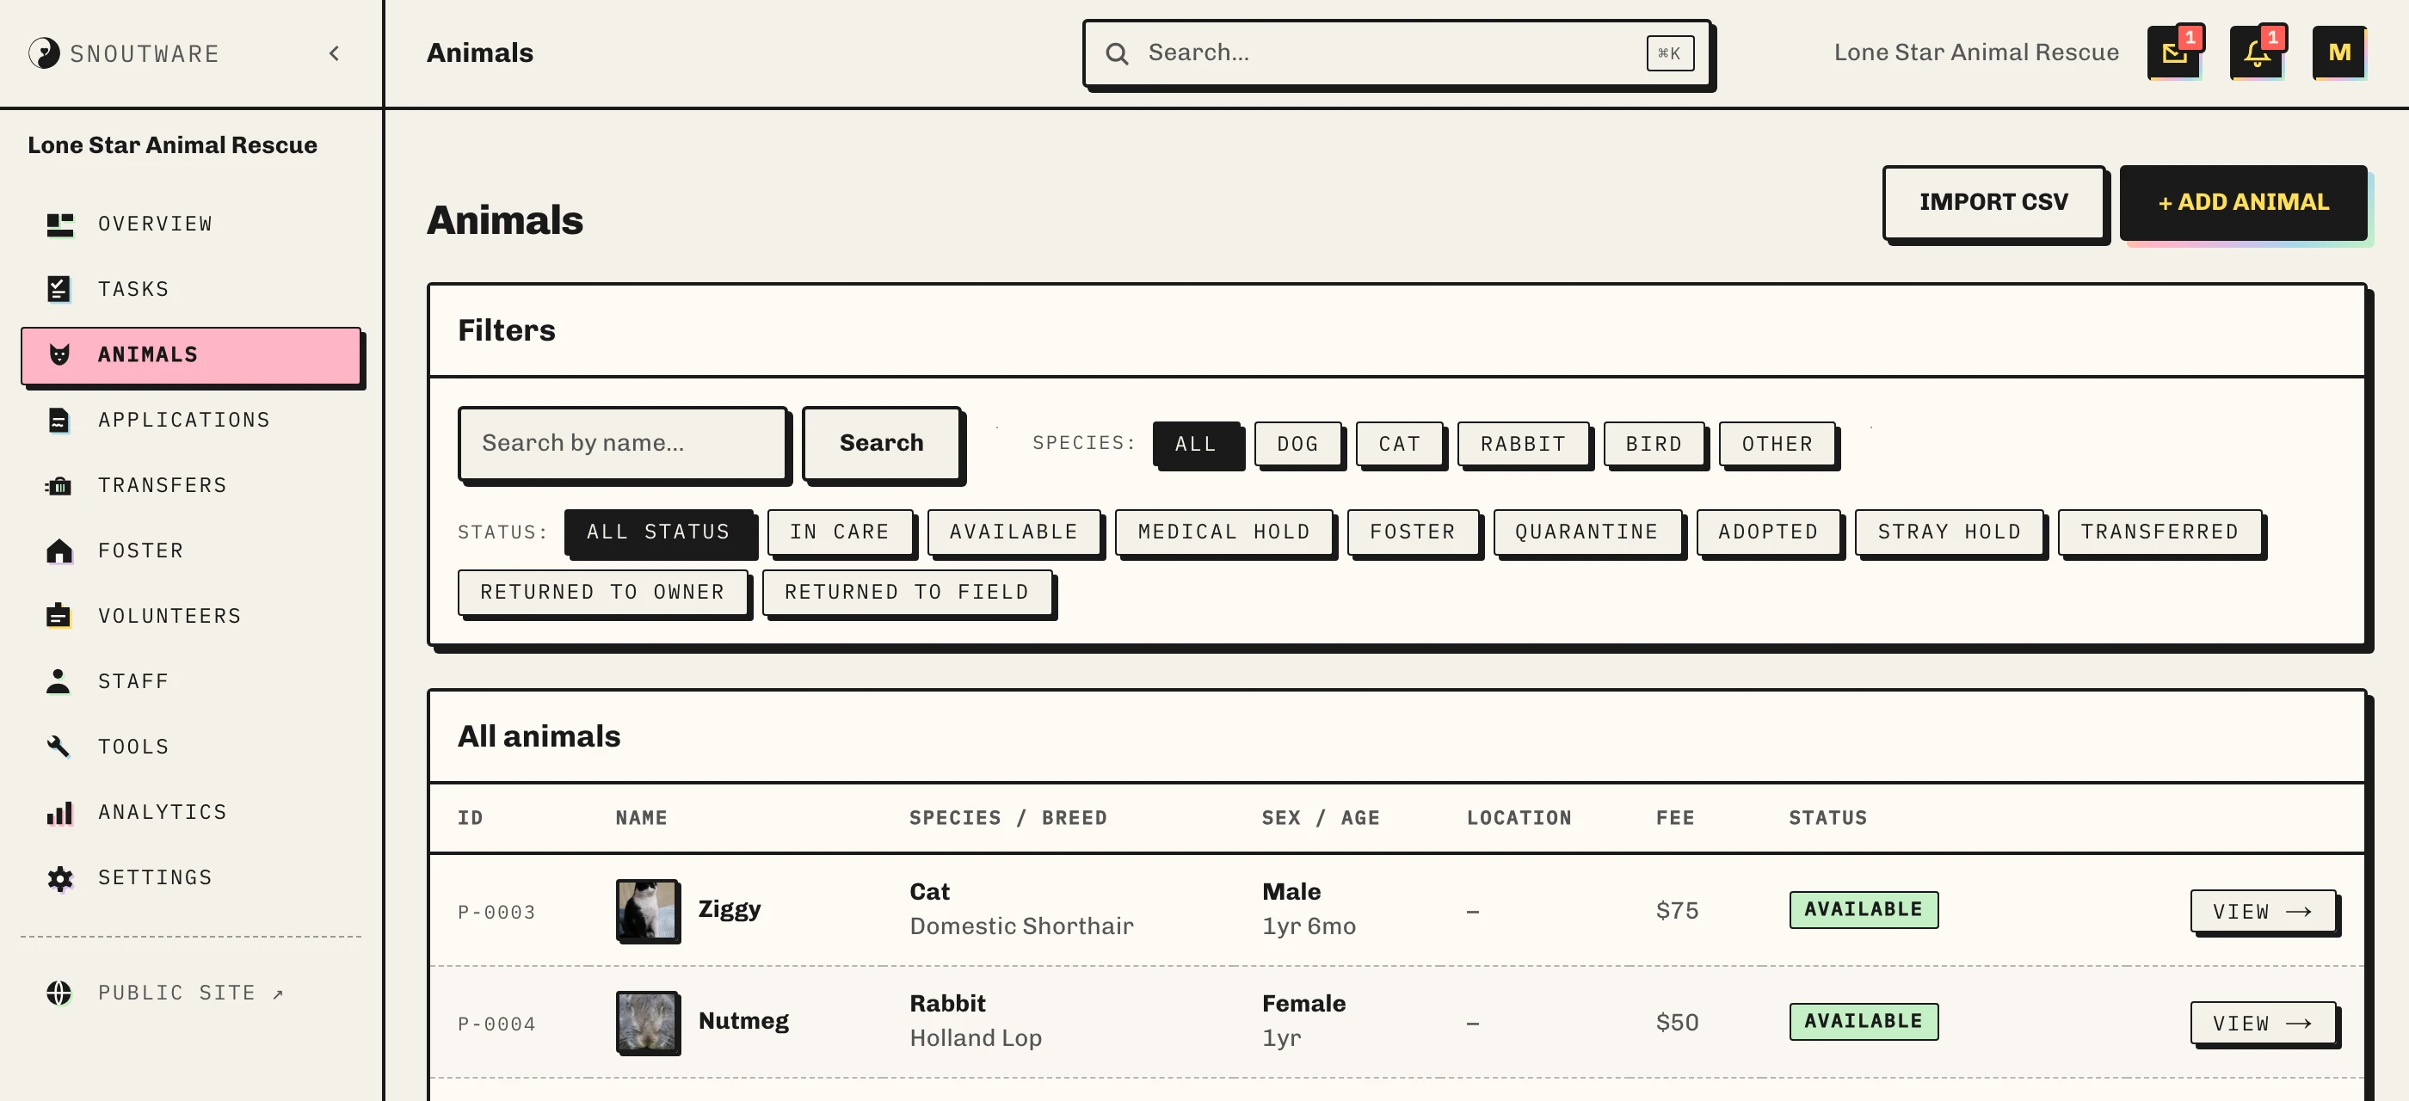This screenshot has width=2409, height=1101.
Task: Filter status by IN CARE
Action: (x=840, y=532)
